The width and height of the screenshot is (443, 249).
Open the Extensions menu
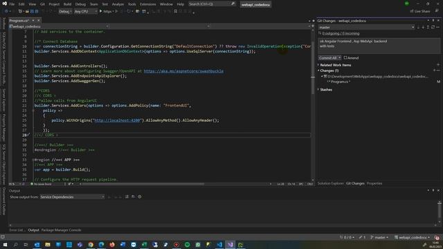point(147,4)
